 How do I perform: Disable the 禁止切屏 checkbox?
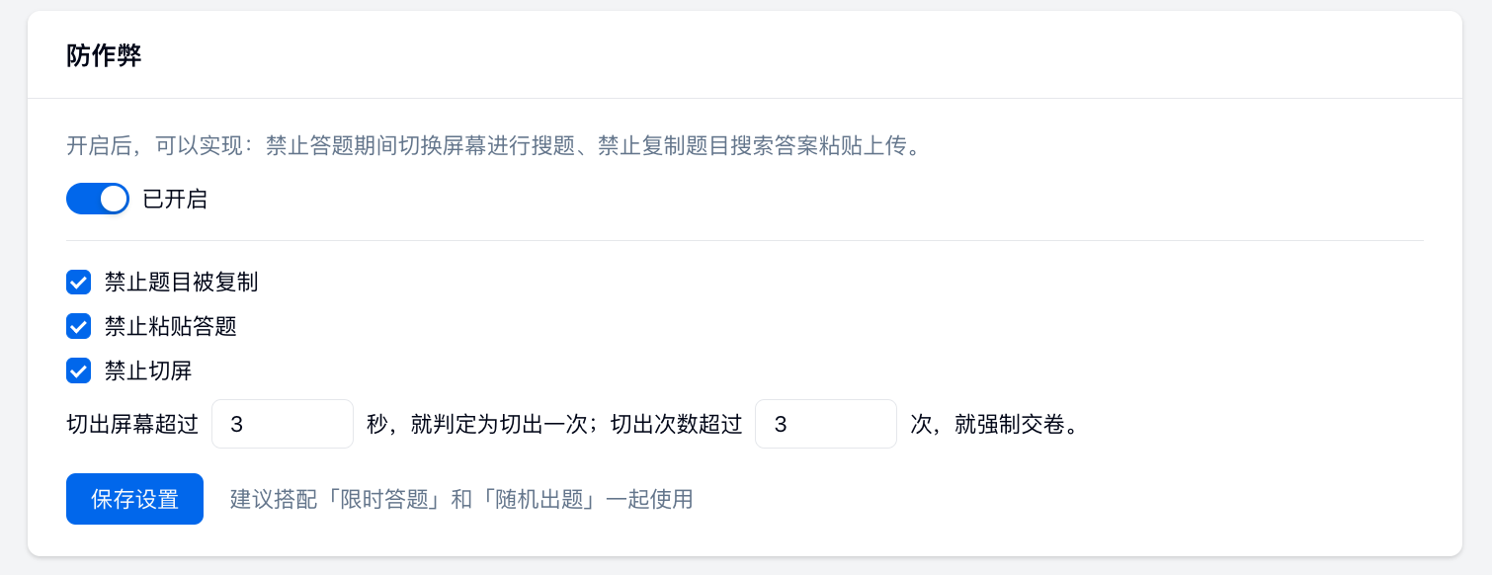click(x=79, y=370)
